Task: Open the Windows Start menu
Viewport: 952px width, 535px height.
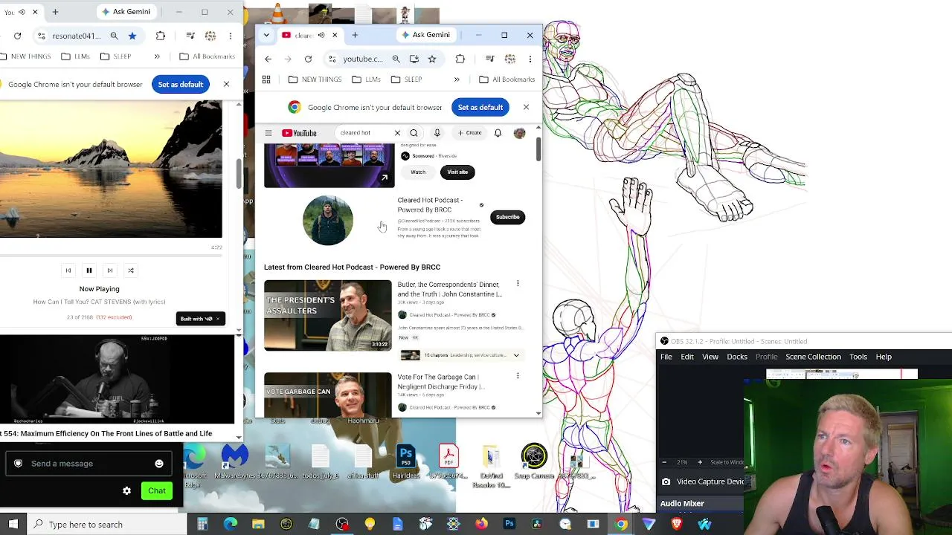Action: pyautogui.click(x=13, y=525)
